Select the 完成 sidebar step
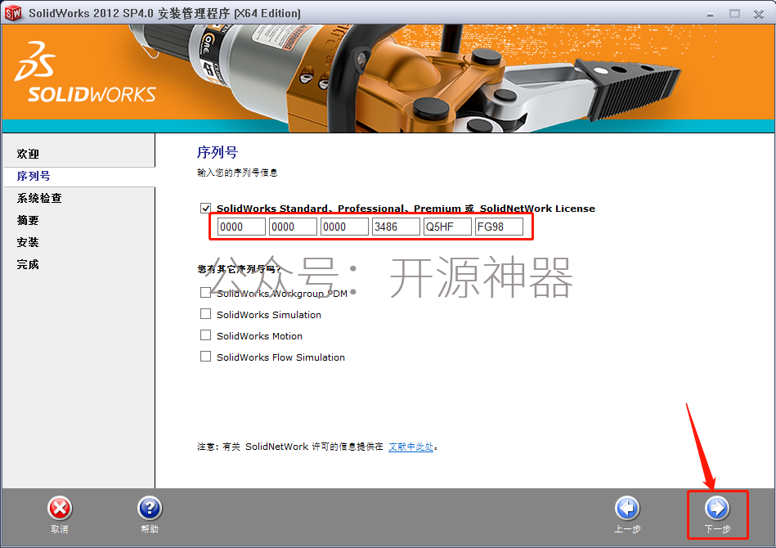This screenshot has height=548, width=776. click(28, 264)
